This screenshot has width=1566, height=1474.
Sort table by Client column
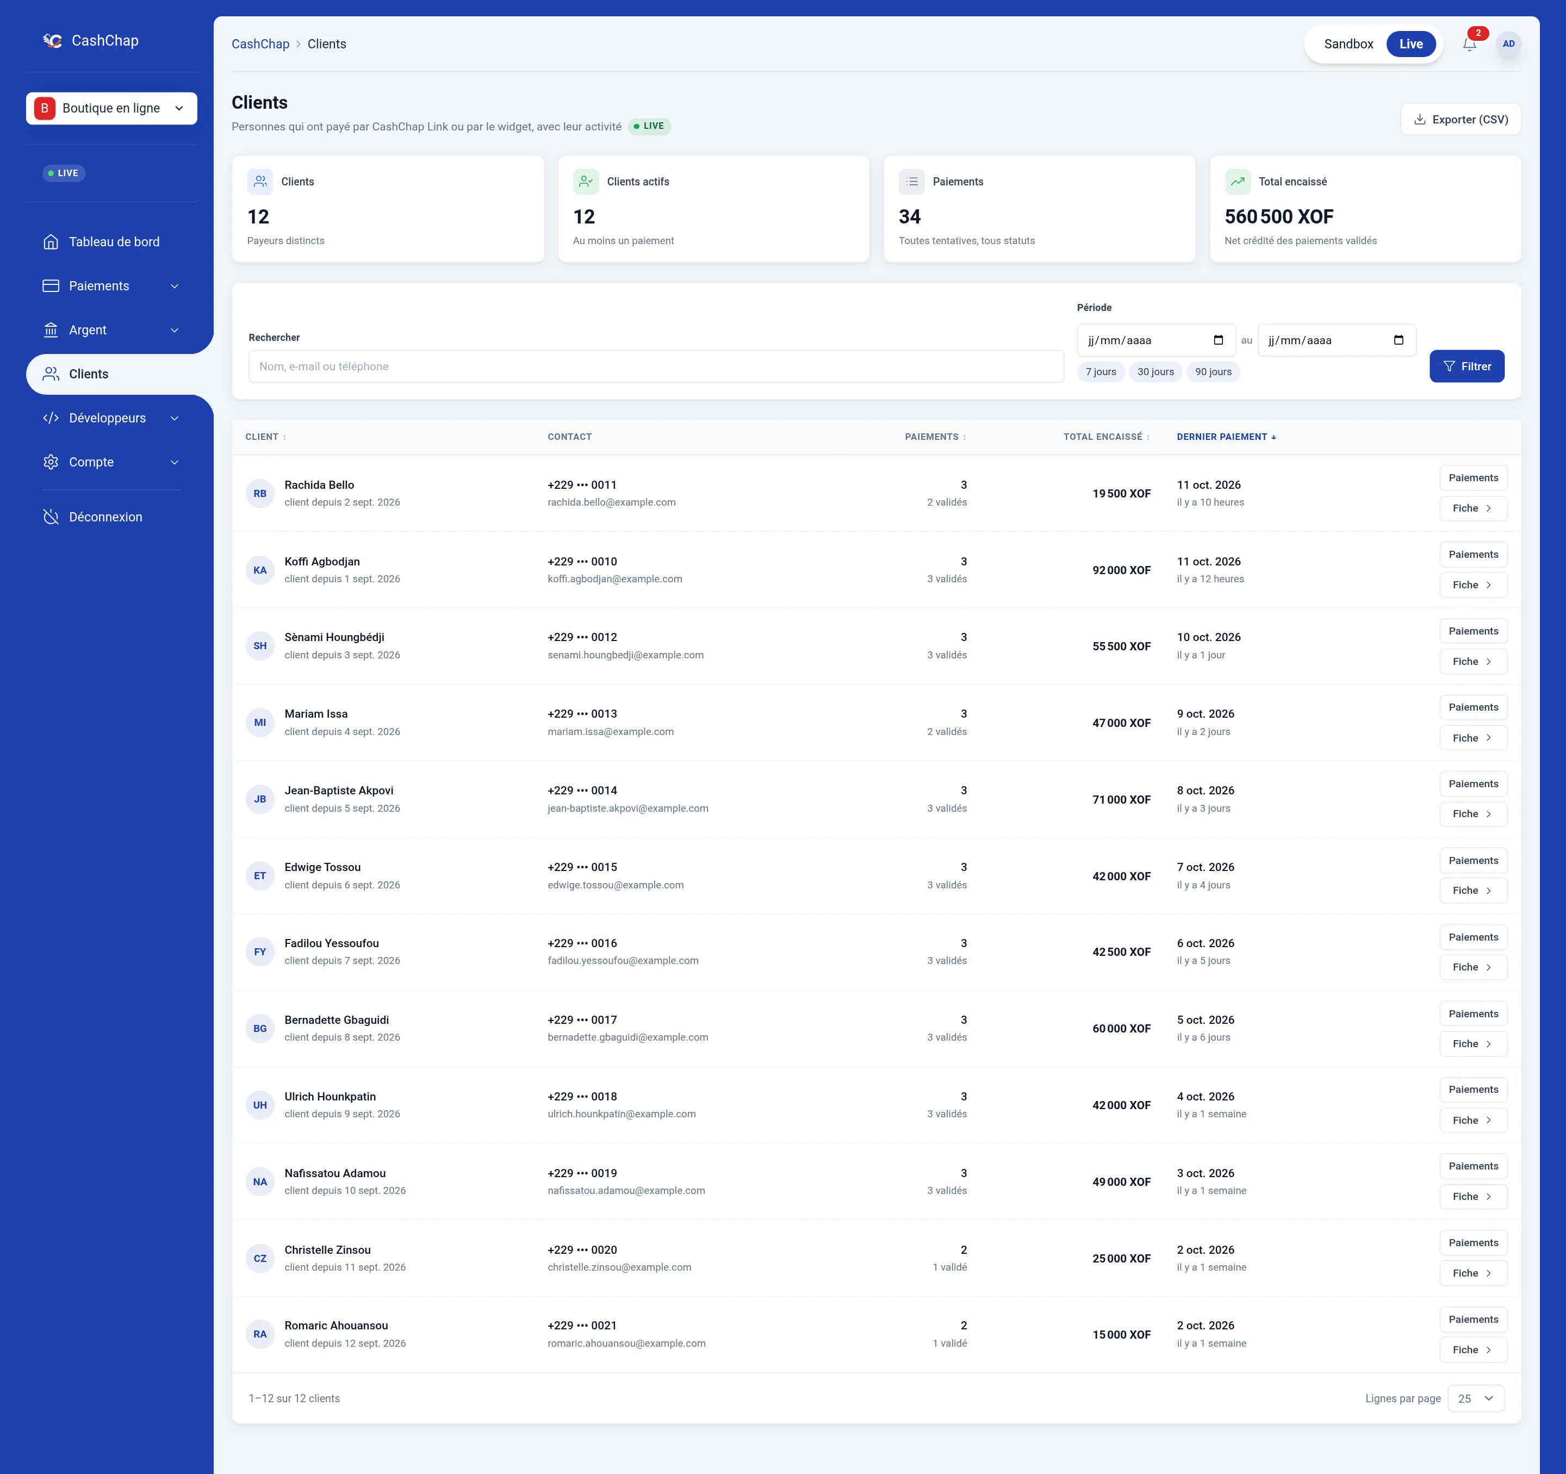[x=265, y=437]
